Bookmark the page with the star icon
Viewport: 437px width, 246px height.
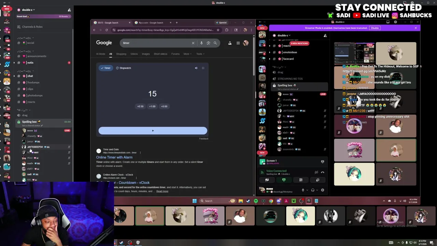pos(218,30)
